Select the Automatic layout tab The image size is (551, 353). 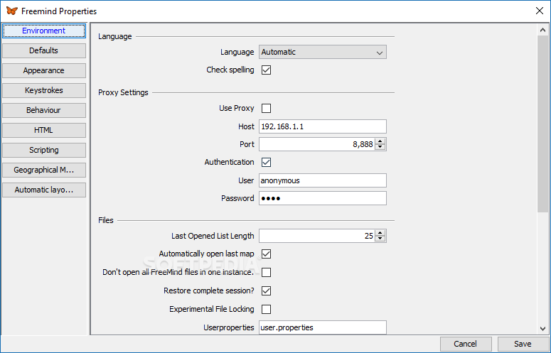44,190
